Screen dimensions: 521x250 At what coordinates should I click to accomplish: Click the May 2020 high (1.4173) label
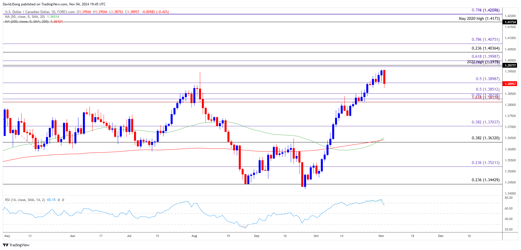tap(479, 19)
